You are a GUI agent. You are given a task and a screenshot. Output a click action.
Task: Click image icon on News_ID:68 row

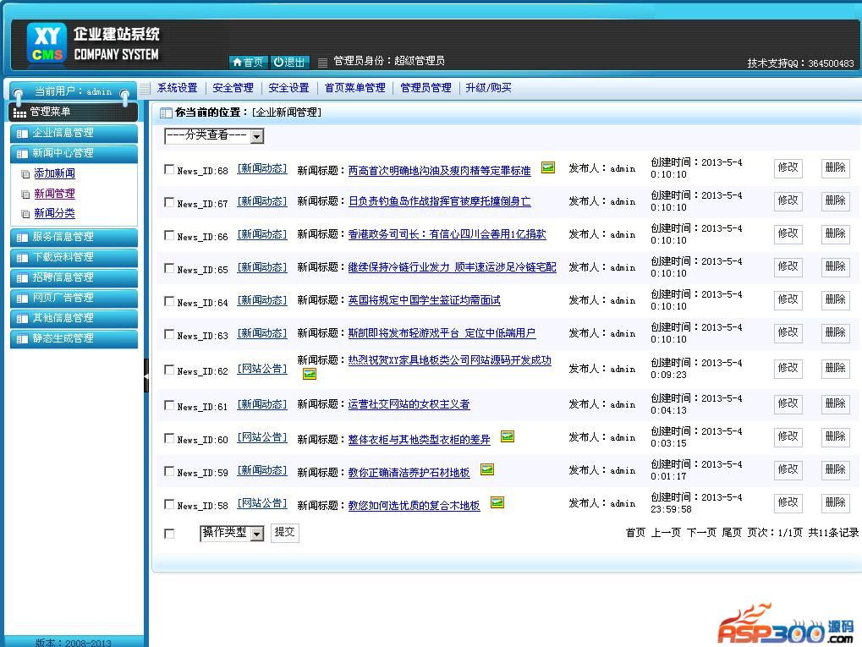click(x=548, y=167)
